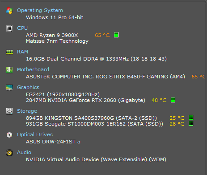Click the Kingston SSD temperature status icon
The height and width of the screenshot is (175, 207).
191,118
